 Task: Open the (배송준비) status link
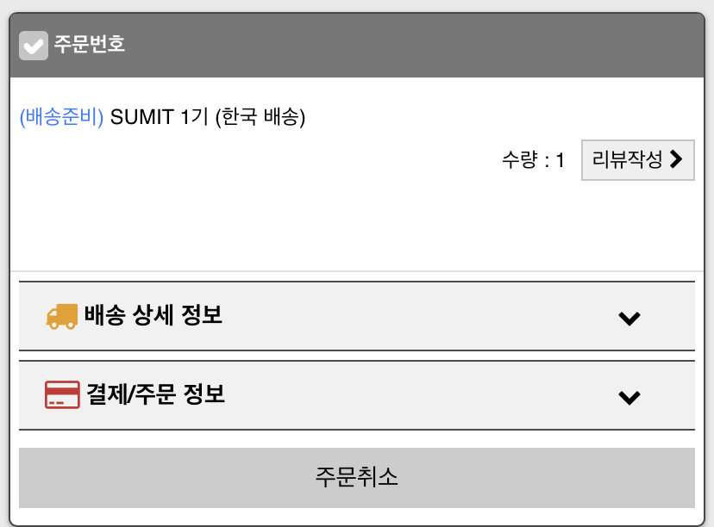(61, 117)
